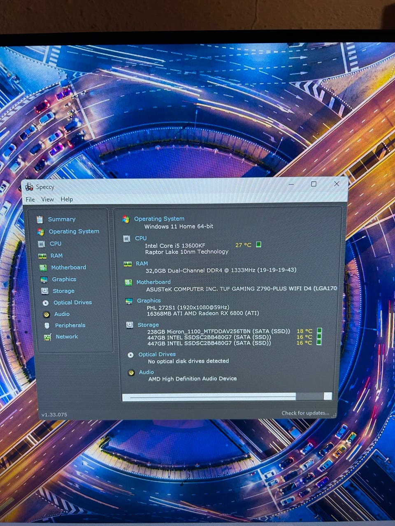Select RAM in the sidebar
This screenshot has height=526, width=395.
[57, 256]
